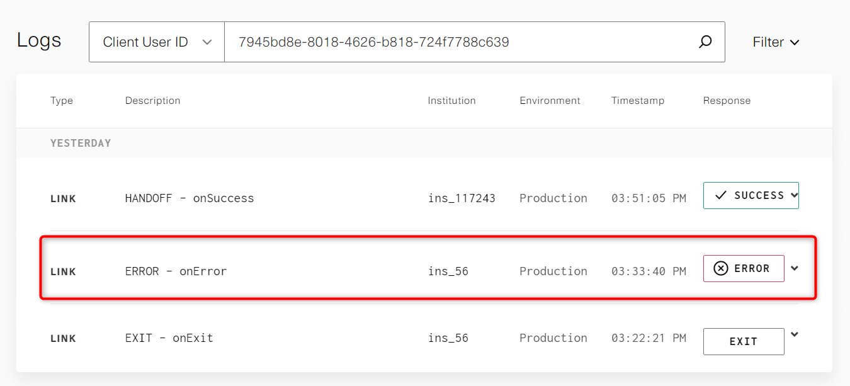Viewport: 850px width, 386px height.
Task: Click the checkmark icon inside the SUCCESS badge
Action: point(722,195)
